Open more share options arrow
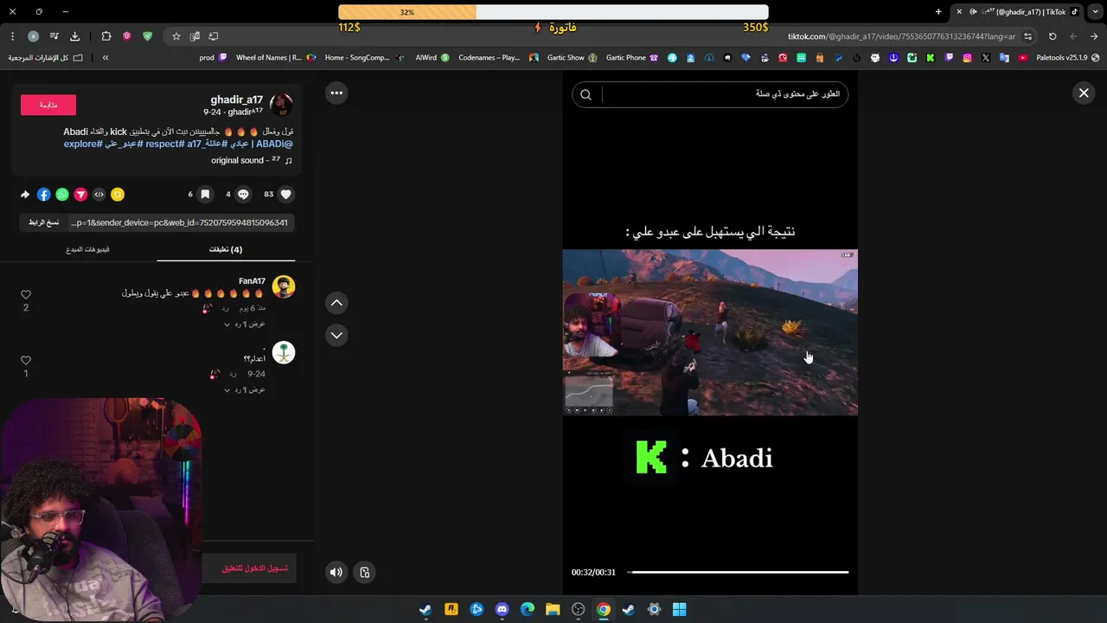 pyautogui.click(x=25, y=195)
